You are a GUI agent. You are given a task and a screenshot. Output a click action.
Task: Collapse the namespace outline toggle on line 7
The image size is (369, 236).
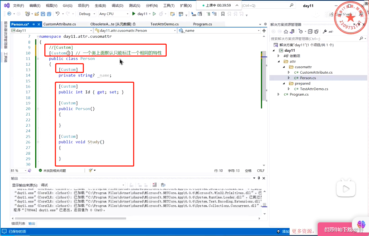click(x=38, y=36)
